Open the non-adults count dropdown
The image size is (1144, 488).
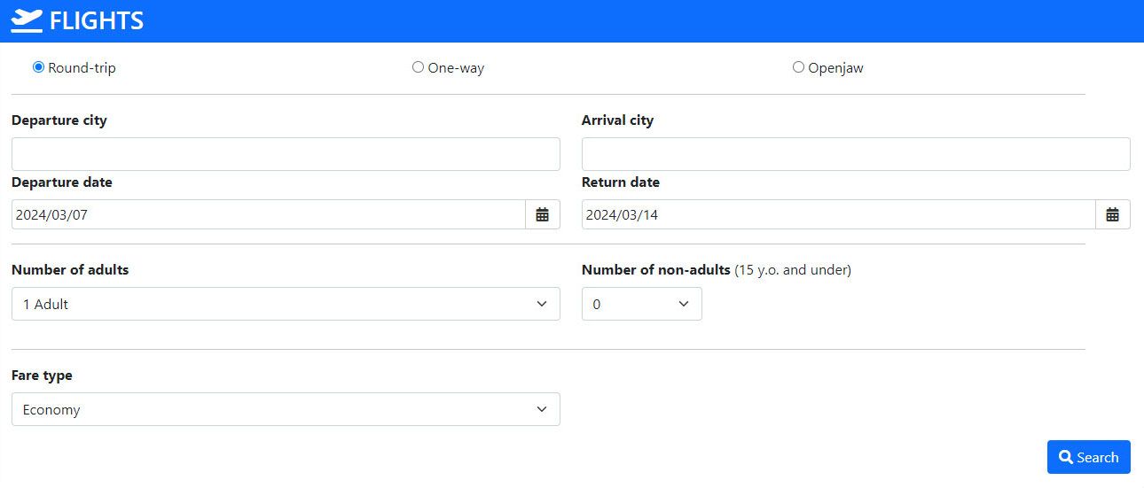pyautogui.click(x=641, y=304)
